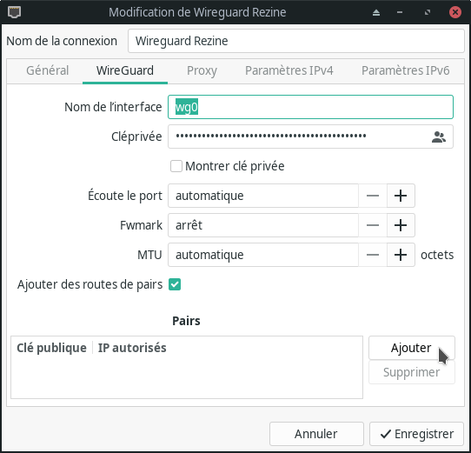Screen dimensions: 471x453
Task: Decrease Fwmark value with minus button
Action: point(373,225)
